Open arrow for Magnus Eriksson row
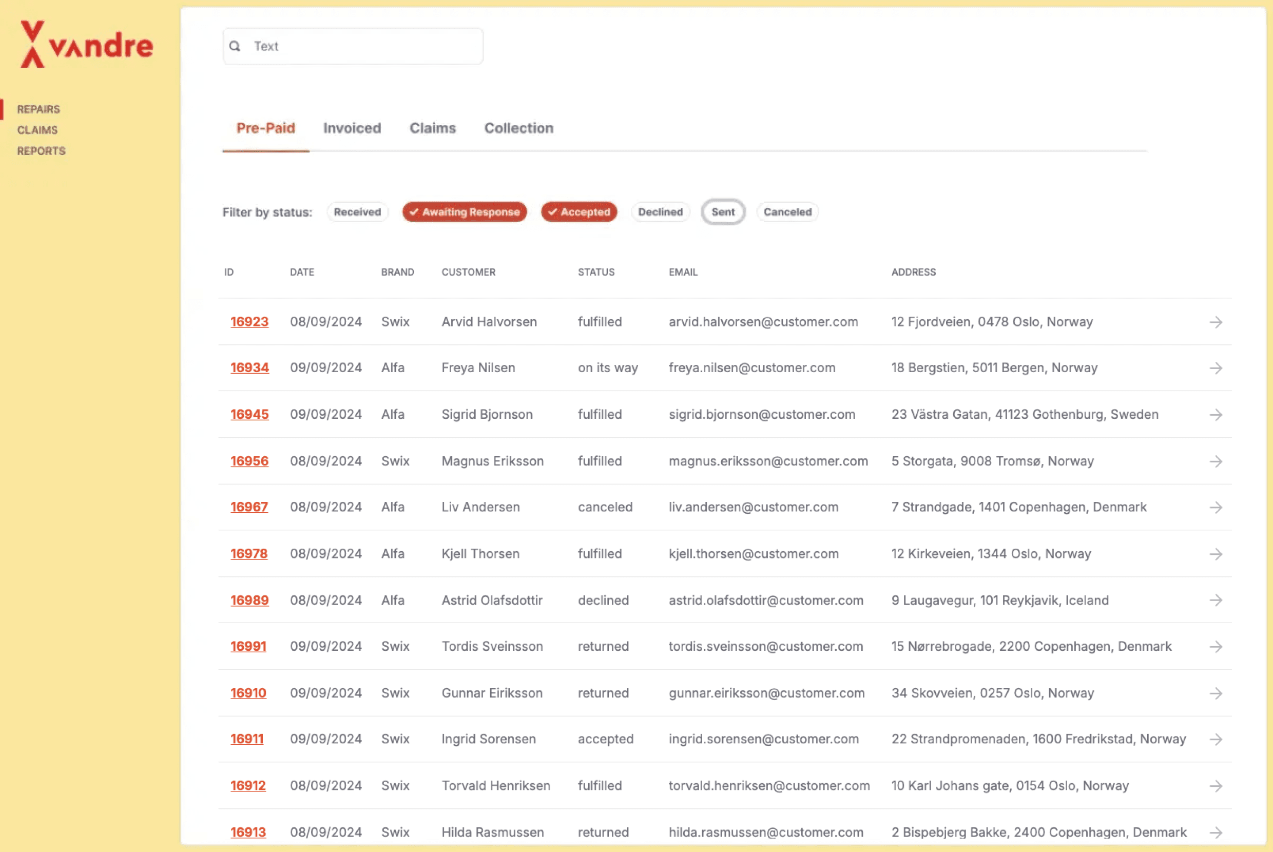 (x=1216, y=461)
